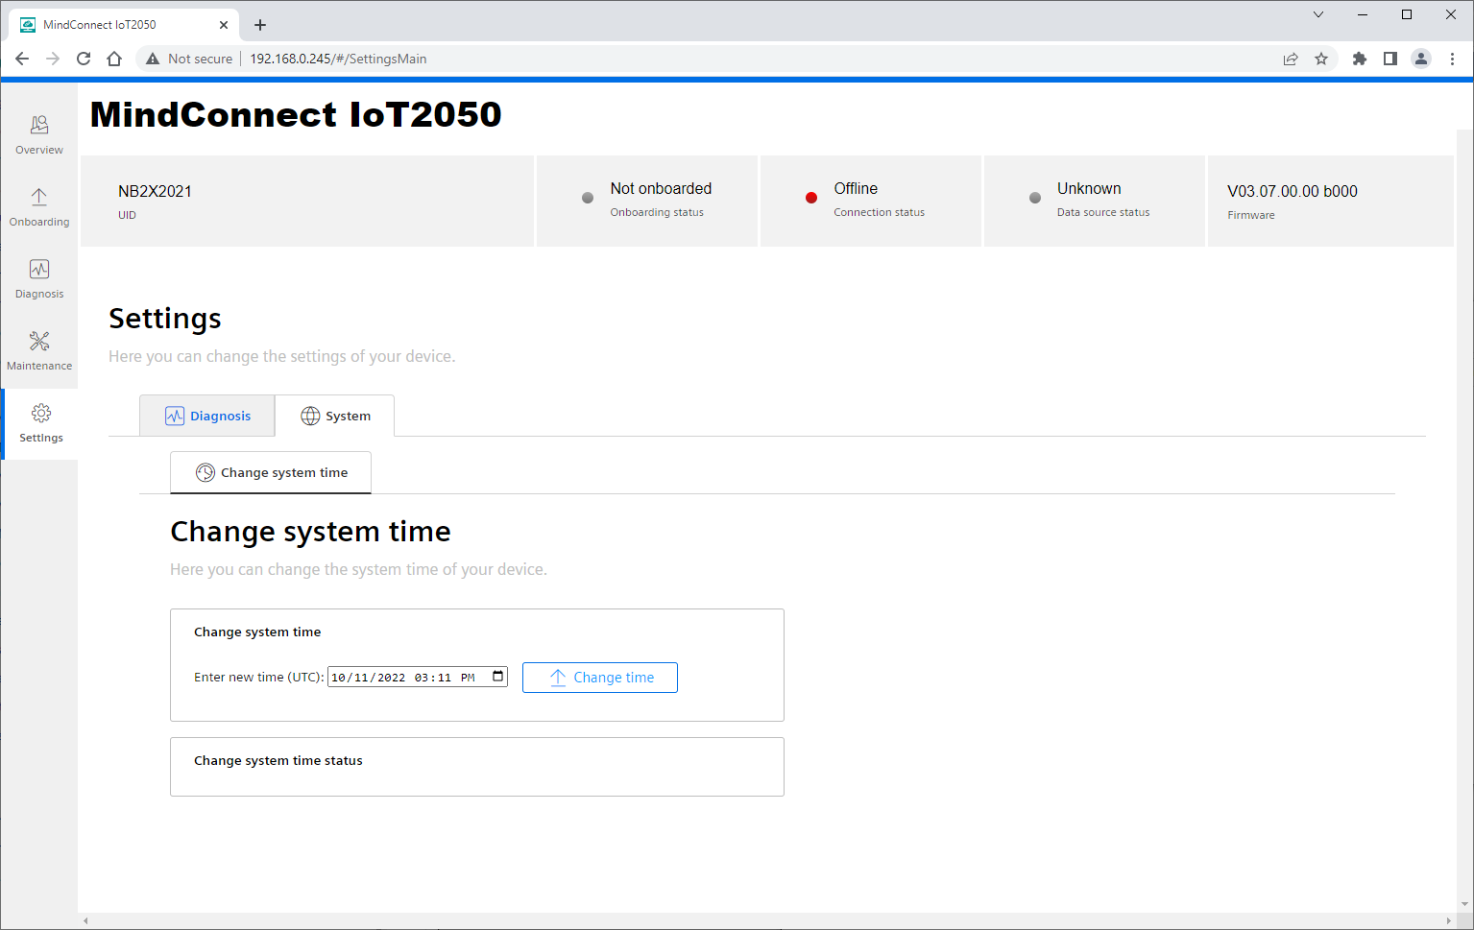Close the MindConnect IoT2050 tab
The height and width of the screenshot is (930, 1474).
click(224, 25)
